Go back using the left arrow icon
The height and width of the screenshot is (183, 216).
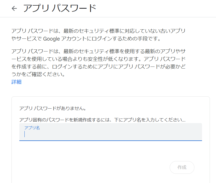14,8
